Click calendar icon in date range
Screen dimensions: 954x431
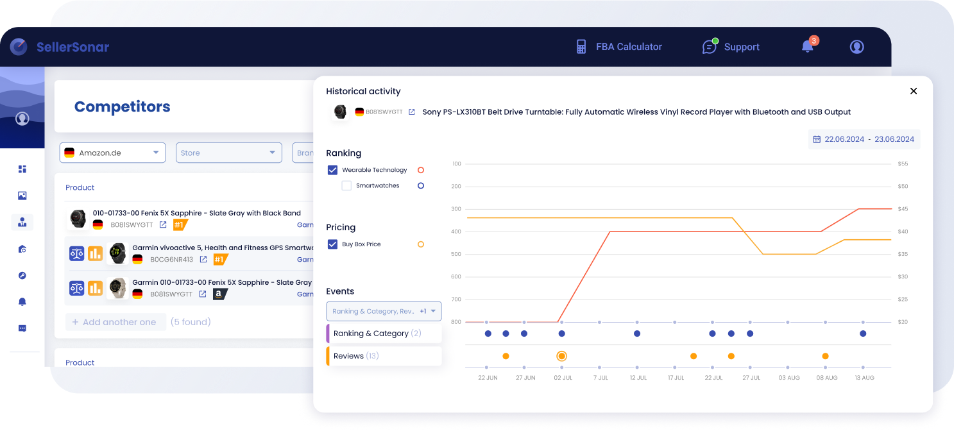[817, 139]
